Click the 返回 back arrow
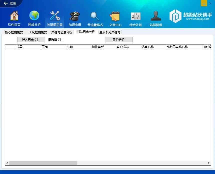 [10, 3]
